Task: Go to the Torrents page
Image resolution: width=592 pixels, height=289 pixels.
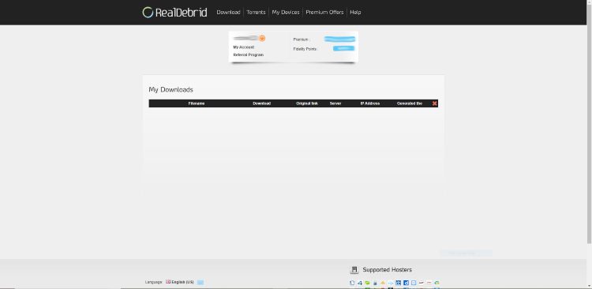Action: coord(256,13)
